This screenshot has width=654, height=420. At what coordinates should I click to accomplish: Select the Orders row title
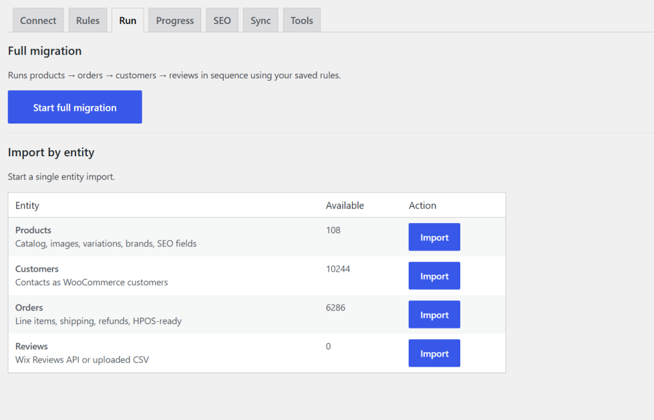pos(29,308)
